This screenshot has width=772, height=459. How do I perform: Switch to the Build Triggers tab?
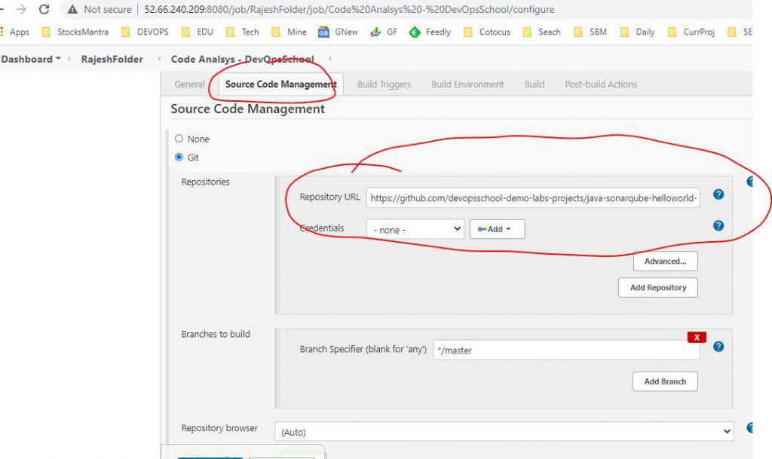click(x=384, y=84)
